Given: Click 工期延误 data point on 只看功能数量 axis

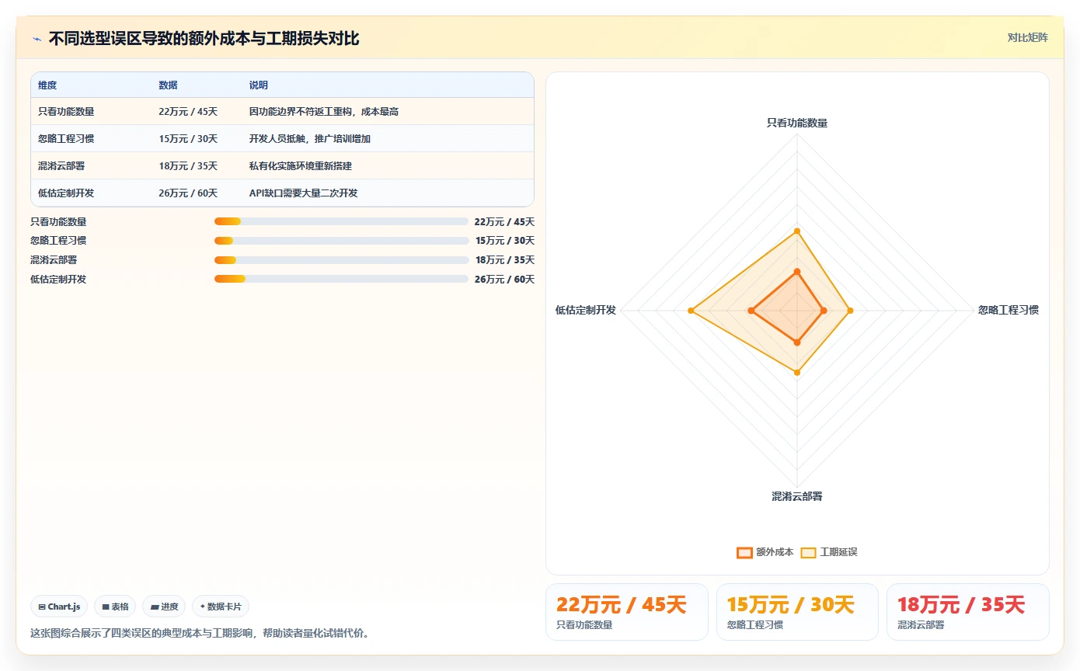Looking at the screenshot, I should [x=797, y=231].
